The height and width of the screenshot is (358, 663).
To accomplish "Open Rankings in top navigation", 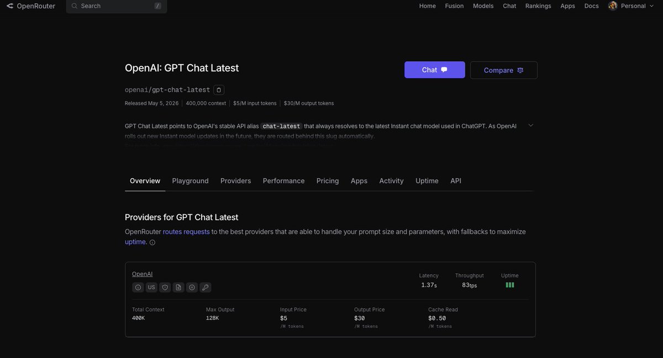I will point(538,6).
